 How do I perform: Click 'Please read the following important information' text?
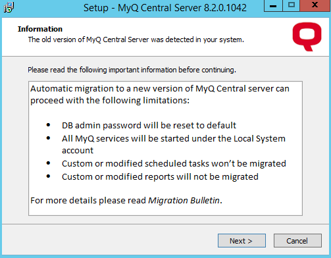click(132, 70)
